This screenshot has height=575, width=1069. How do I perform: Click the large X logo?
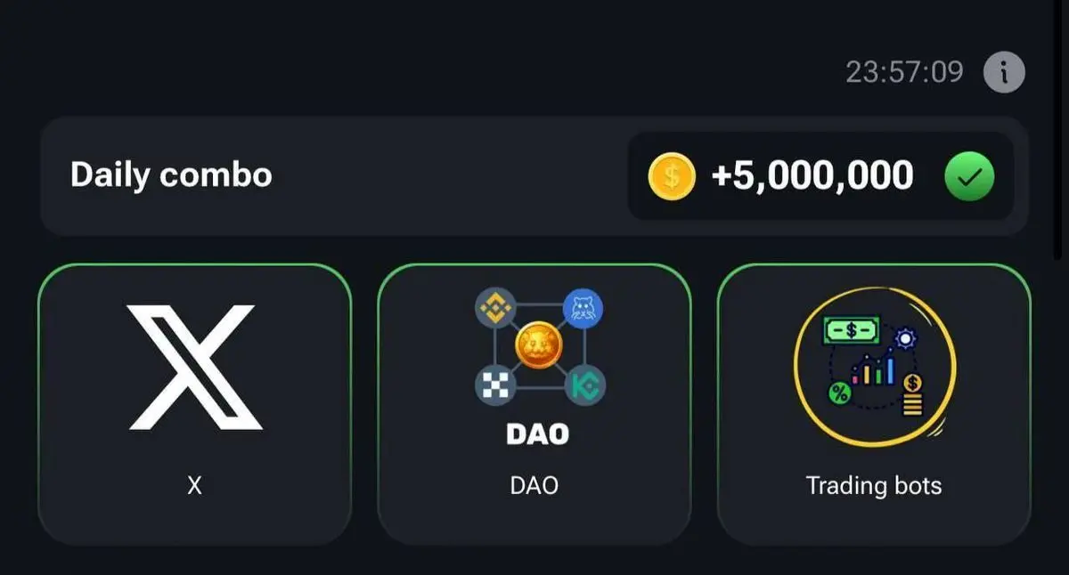194,367
